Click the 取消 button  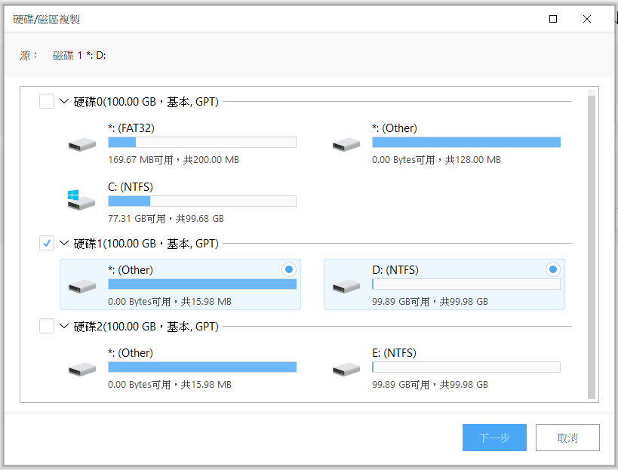(567, 438)
